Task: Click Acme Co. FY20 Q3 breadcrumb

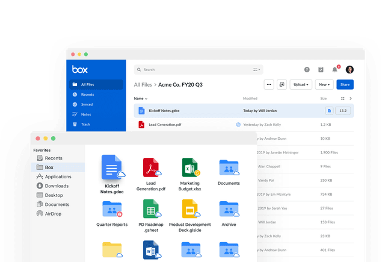Action: coord(180,85)
